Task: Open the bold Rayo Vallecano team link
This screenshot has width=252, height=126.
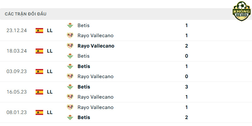Action: coord(96,46)
